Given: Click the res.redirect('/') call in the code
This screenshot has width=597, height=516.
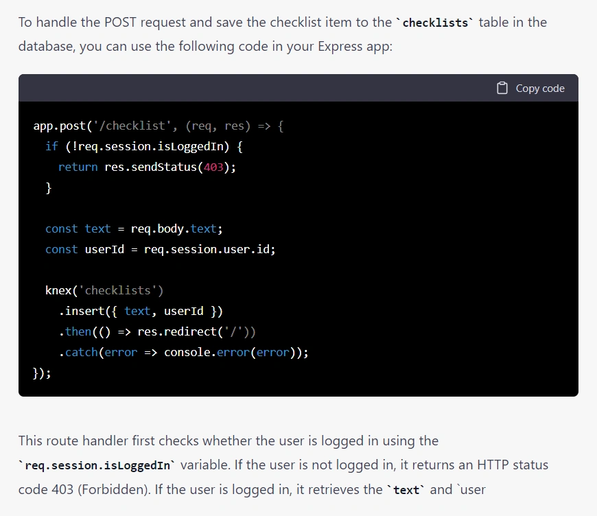Looking at the screenshot, I should pyautogui.click(x=196, y=332).
